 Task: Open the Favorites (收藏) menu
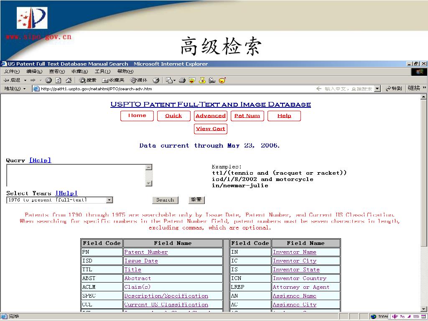[x=80, y=71]
